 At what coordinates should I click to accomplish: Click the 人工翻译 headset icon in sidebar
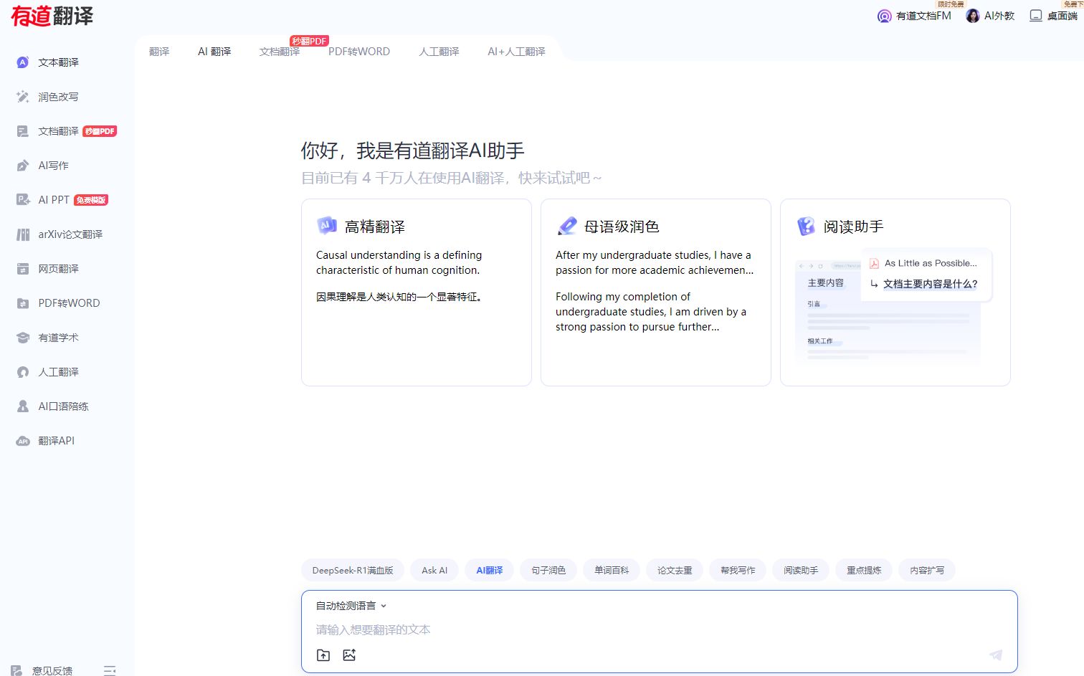pyautogui.click(x=23, y=372)
